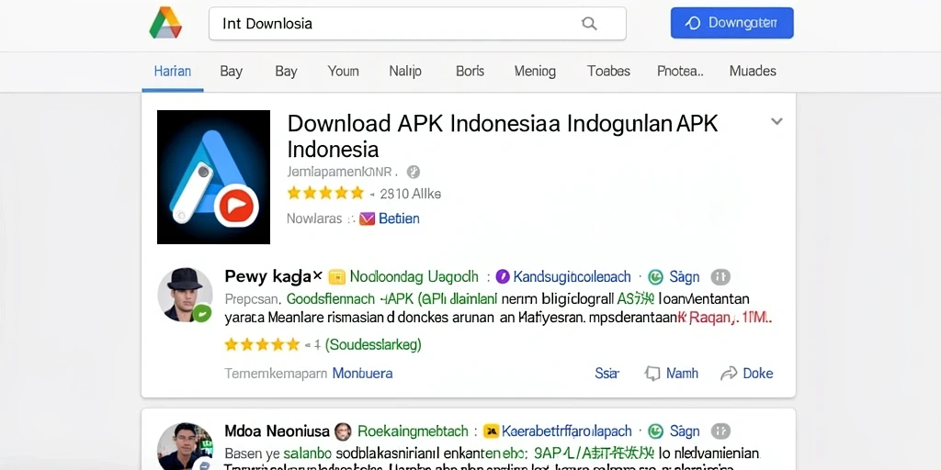Open the Pnotea.. tab

tap(680, 72)
